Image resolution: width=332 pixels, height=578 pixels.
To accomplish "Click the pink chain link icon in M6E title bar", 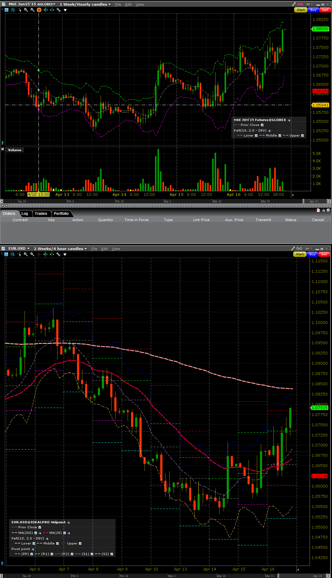I will click(x=300, y=4).
